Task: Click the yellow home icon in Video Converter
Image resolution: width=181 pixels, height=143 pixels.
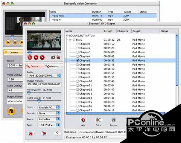Action: [x=11, y=111]
